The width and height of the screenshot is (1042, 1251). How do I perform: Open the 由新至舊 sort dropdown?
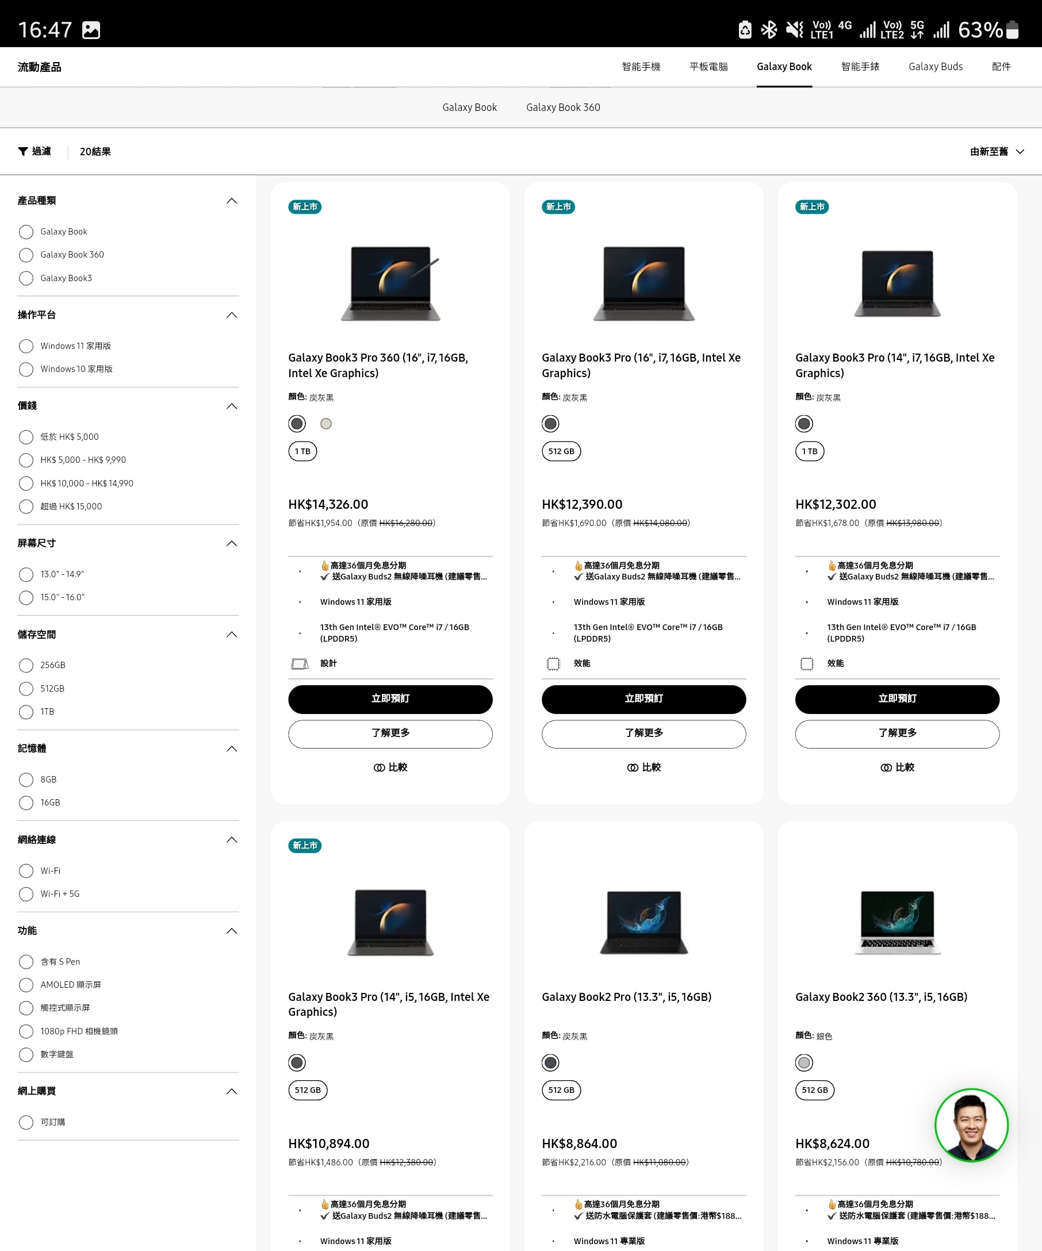pos(997,152)
